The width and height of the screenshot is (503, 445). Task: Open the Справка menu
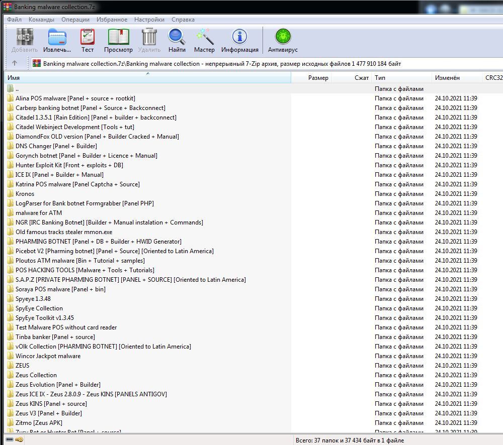183,20
